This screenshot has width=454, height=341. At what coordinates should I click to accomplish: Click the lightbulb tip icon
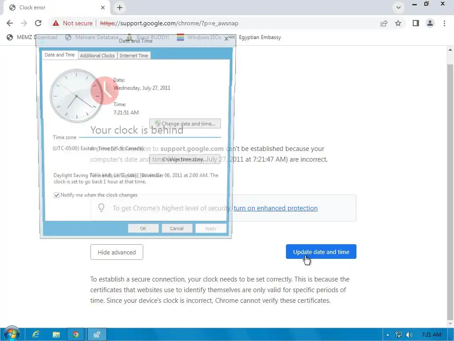click(102, 207)
